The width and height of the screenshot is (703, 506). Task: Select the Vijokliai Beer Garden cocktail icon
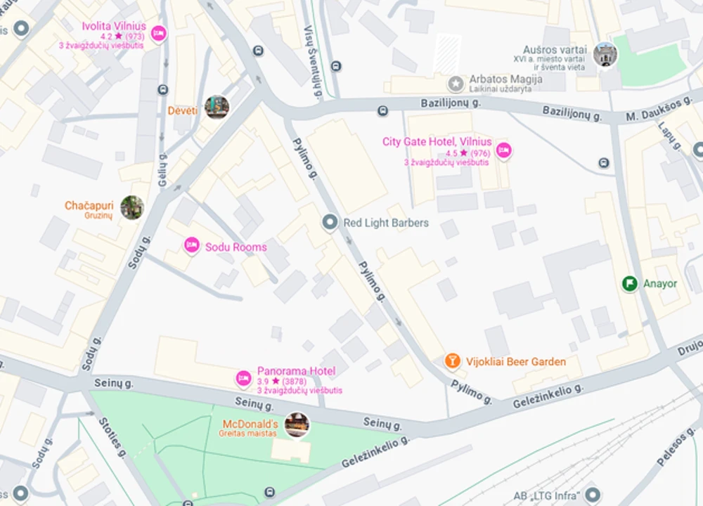[452, 361]
